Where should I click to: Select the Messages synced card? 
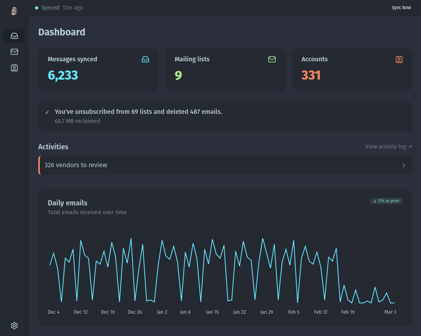[98, 70]
